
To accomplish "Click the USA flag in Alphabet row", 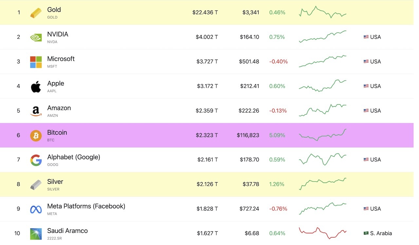I will pyautogui.click(x=366, y=160).
